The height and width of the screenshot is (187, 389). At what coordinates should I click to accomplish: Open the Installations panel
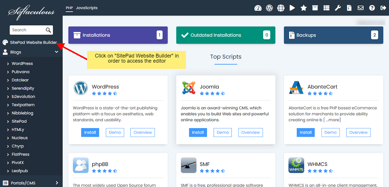point(118,35)
